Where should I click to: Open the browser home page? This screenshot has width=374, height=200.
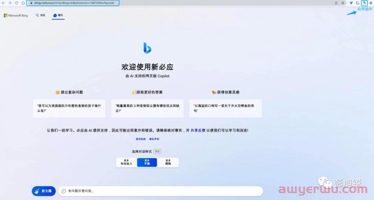[23, 3]
